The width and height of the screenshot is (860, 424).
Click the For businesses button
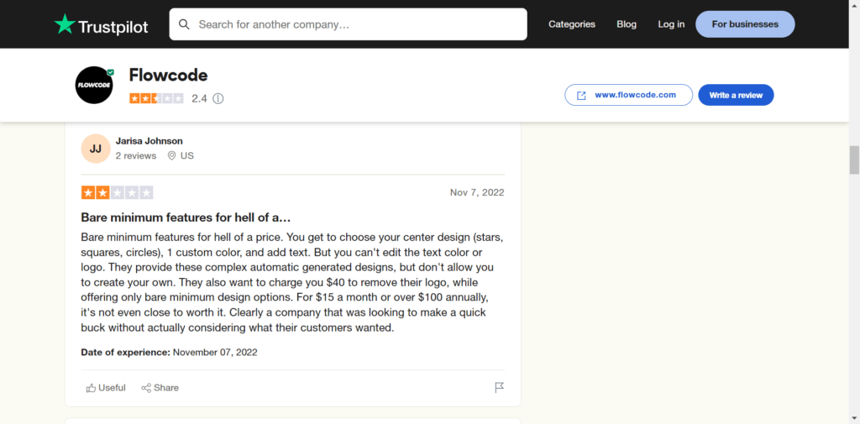point(745,24)
